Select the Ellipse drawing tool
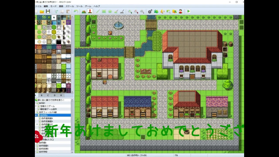This screenshot has height=157, width=279. 110,11
